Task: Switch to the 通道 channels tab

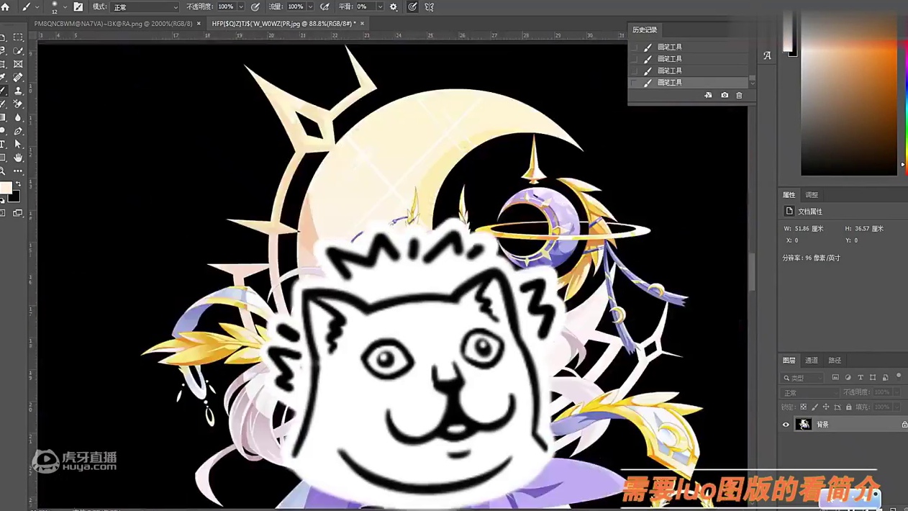Action: point(812,361)
